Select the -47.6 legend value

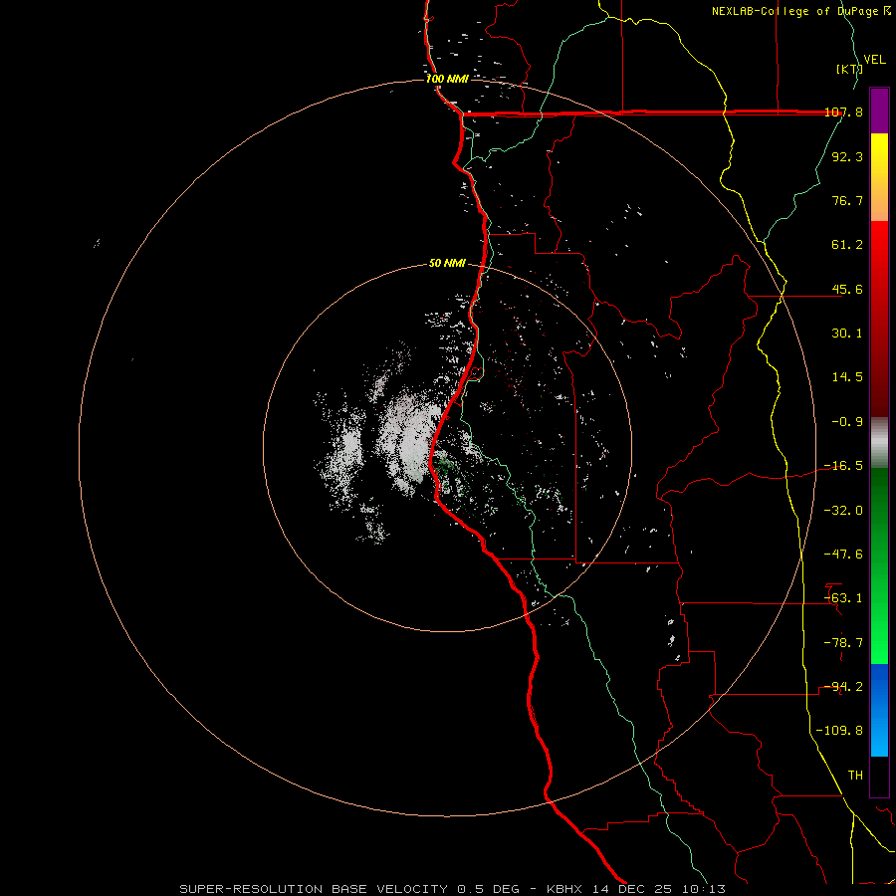coord(843,555)
